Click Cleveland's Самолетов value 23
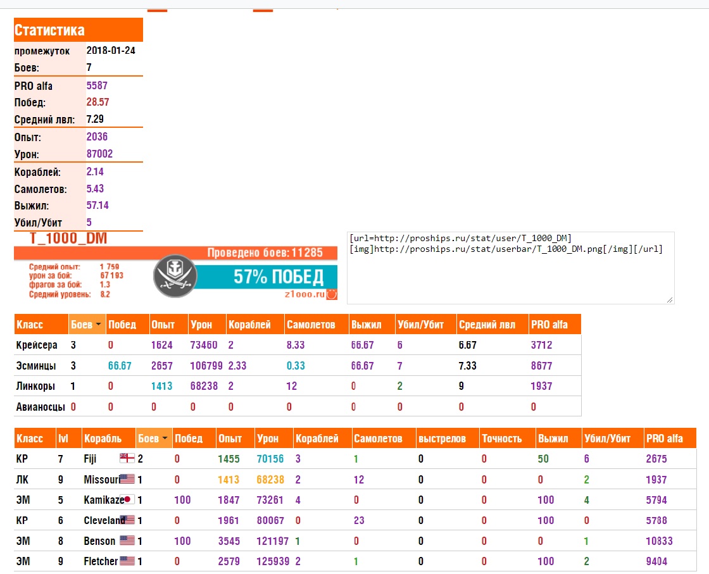 click(359, 520)
